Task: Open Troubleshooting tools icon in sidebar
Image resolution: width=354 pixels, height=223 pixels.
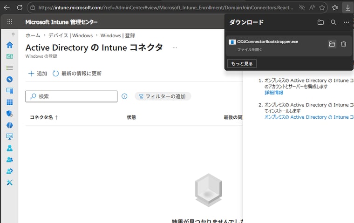Action: [x=10, y=182]
